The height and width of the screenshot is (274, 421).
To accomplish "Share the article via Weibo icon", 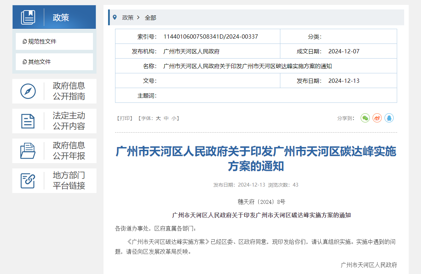I will (377, 118).
